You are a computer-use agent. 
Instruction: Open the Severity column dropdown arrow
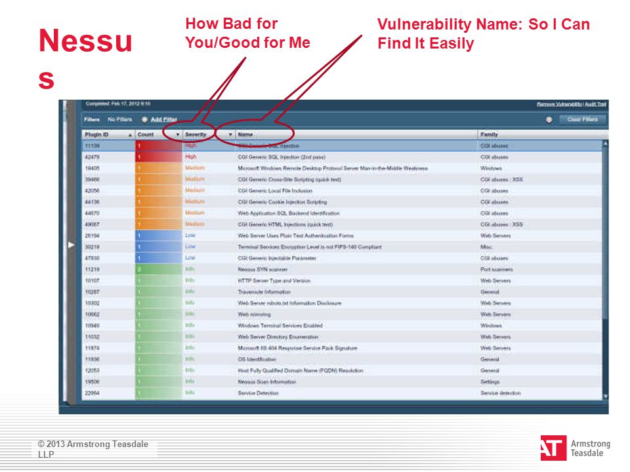click(230, 135)
